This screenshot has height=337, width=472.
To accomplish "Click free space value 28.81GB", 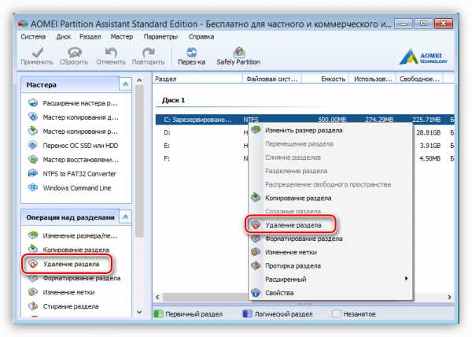I will coord(429,132).
